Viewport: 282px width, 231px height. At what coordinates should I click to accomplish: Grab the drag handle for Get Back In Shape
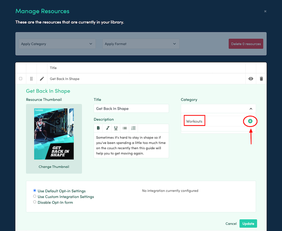[31, 78]
